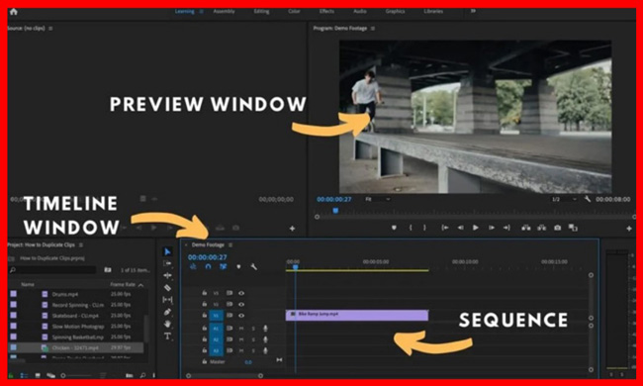The image size is (643, 386).
Task: Activate the Hand tool
Action: pyautogui.click(x=167, y=324)
